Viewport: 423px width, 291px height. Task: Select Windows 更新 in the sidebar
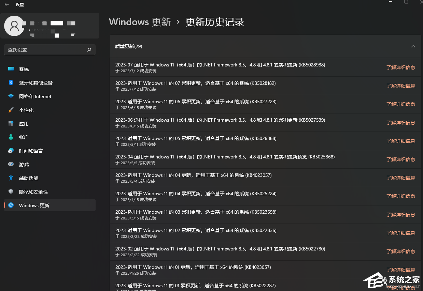click(x=34, y=205)
